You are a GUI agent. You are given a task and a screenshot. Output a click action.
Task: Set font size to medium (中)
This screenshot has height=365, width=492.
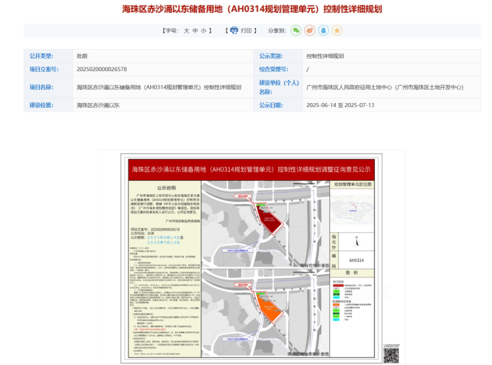(x=195, y=31)
